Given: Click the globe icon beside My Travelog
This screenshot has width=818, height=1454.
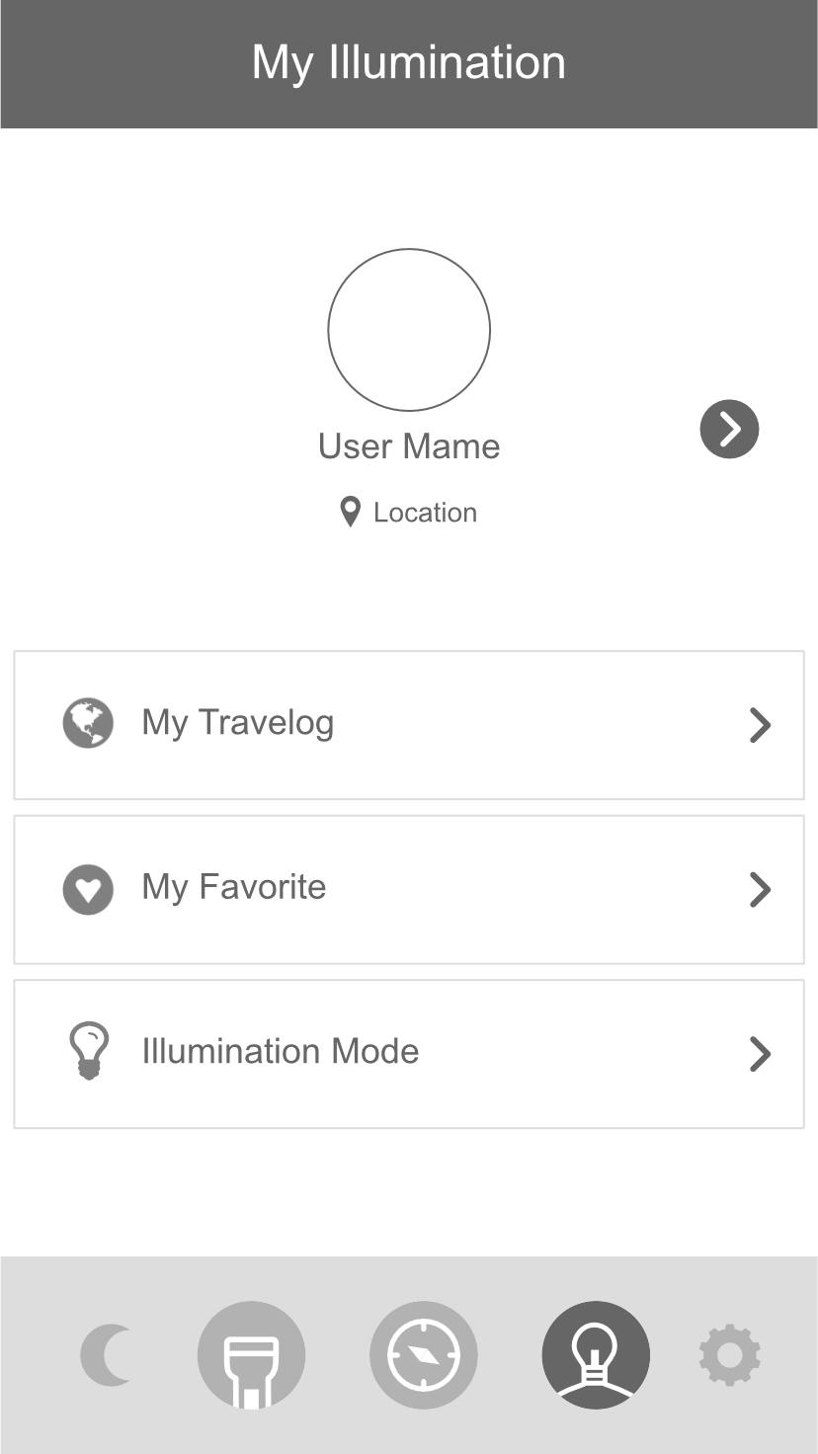Looking at the screenshot, I should coord(88,724).
